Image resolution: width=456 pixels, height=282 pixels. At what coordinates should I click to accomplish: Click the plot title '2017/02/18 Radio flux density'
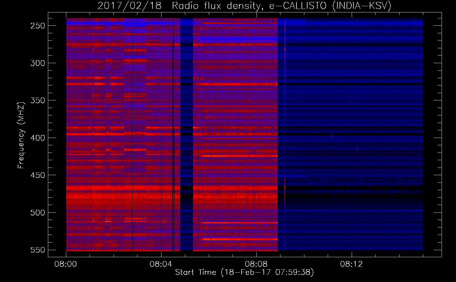pos(180,6)
